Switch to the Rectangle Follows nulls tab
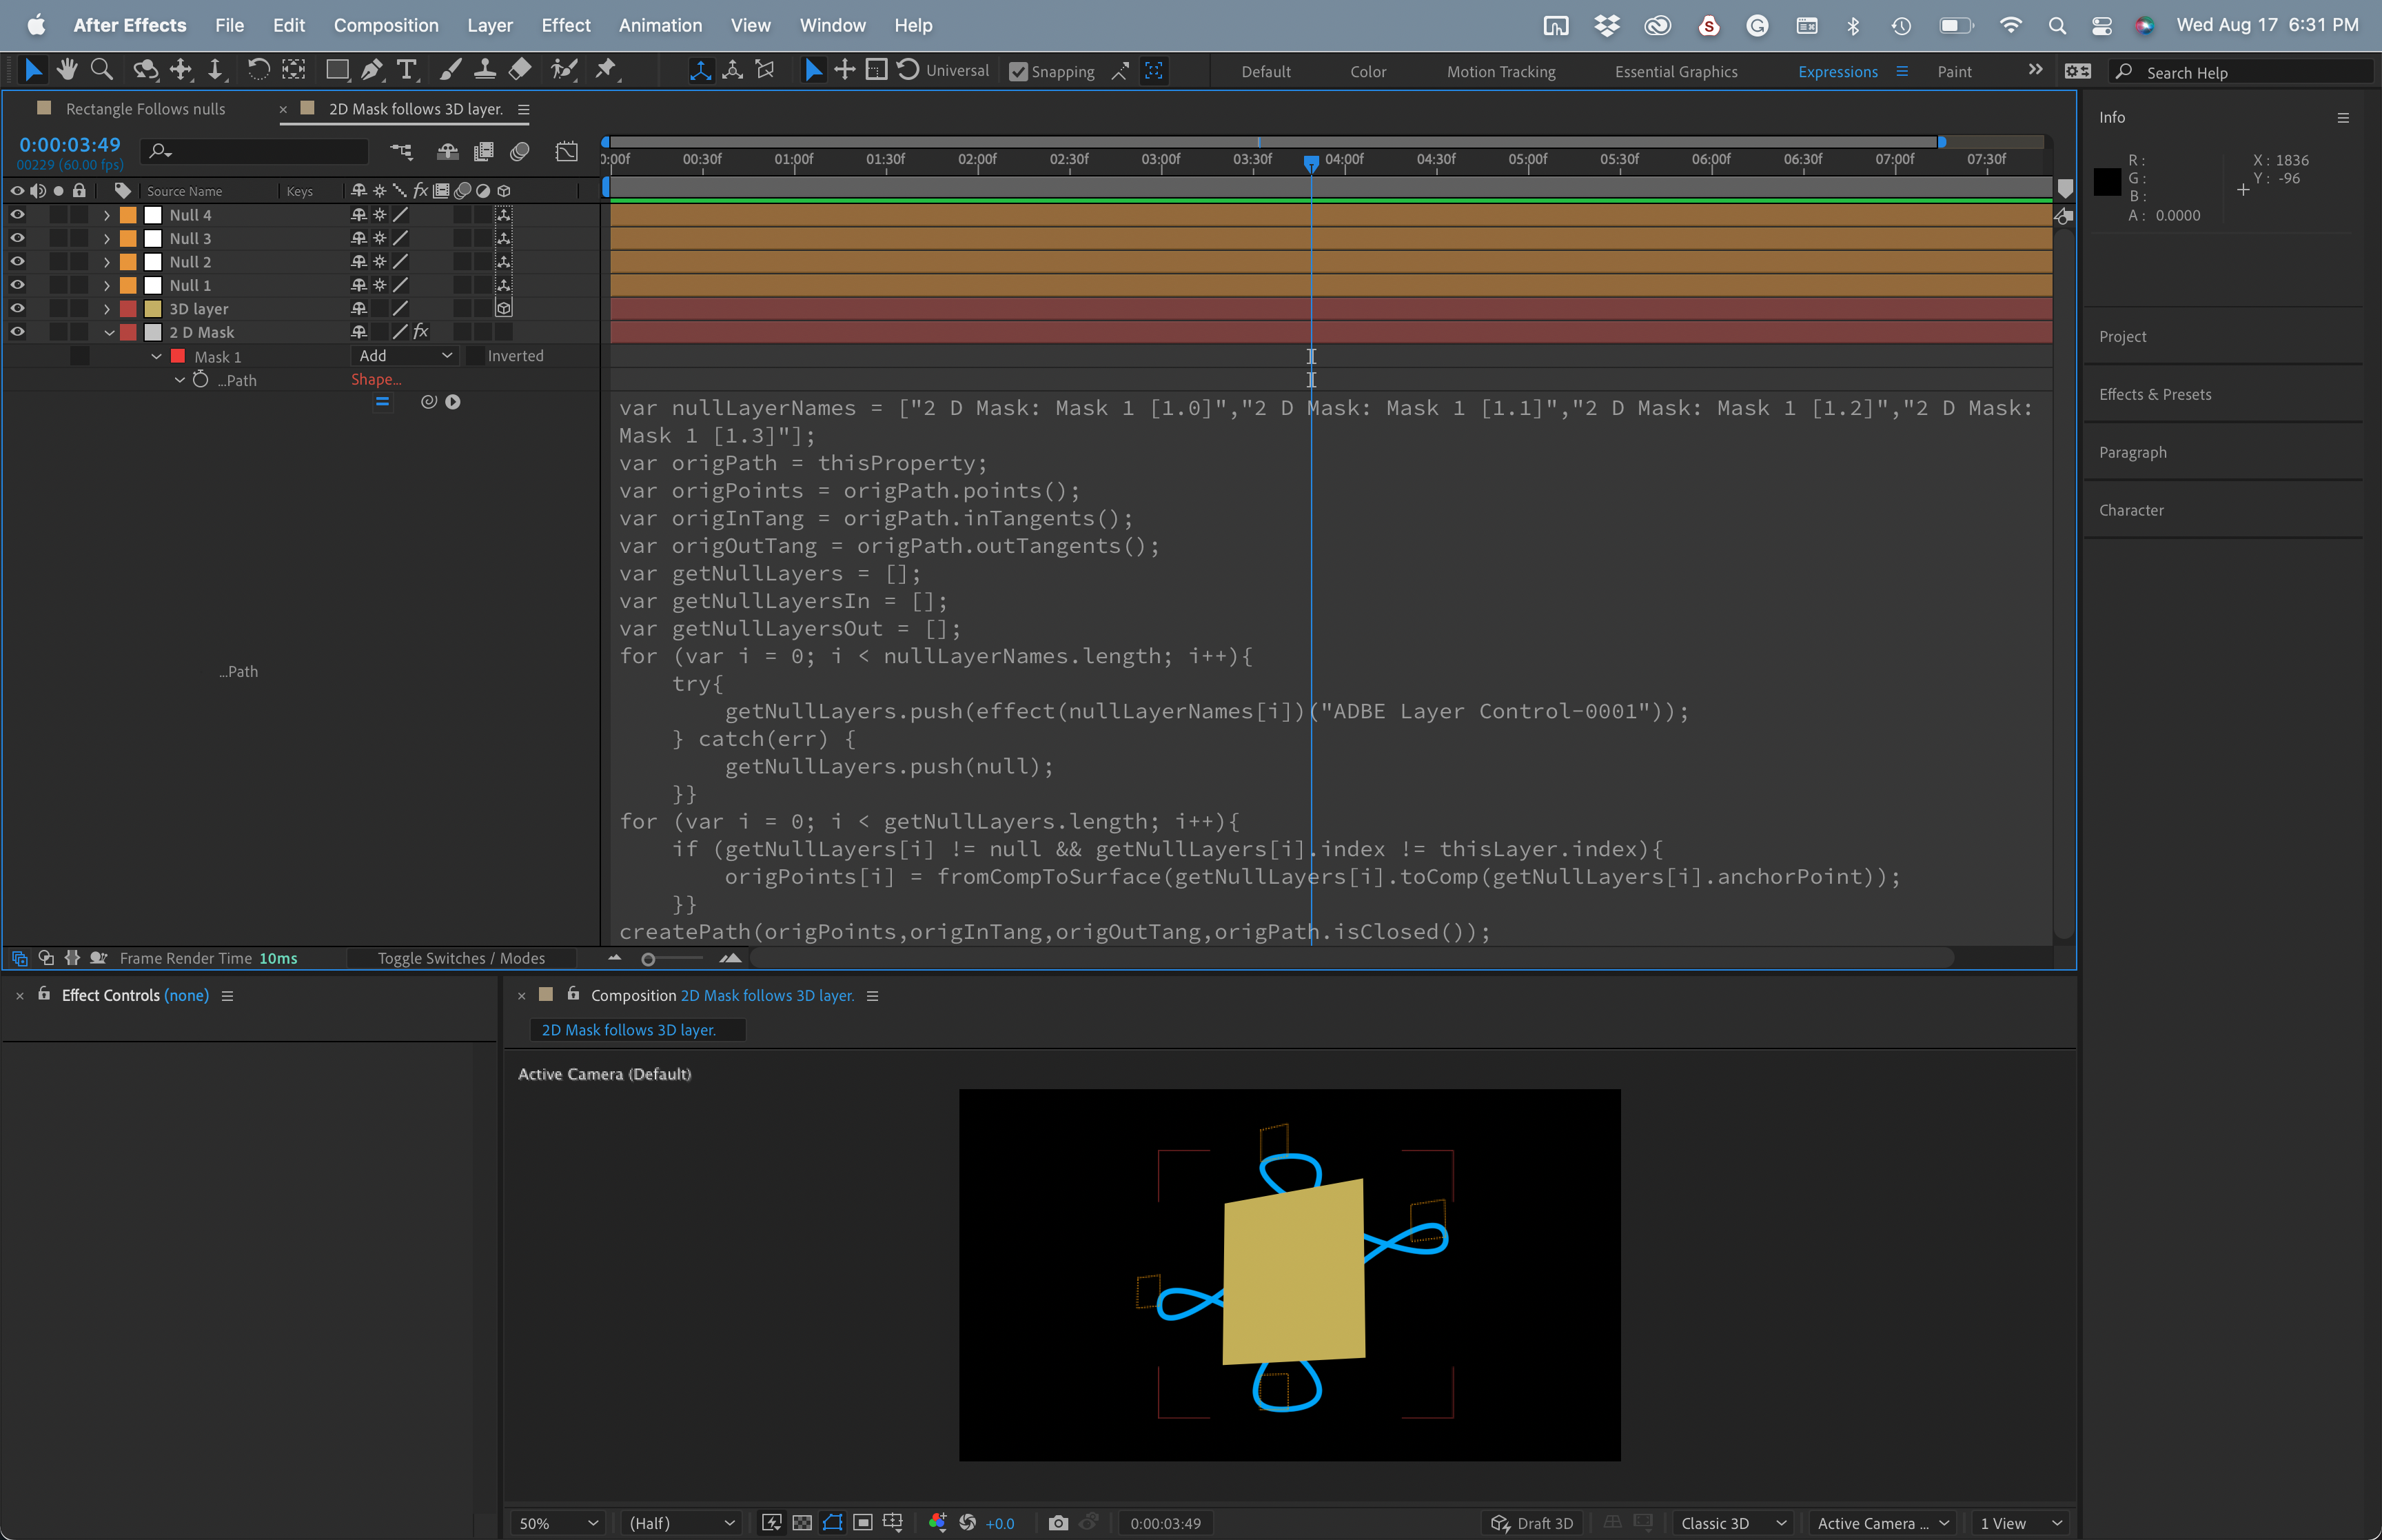Viewport: 2382px width, 1540px height. pos(145,109)
